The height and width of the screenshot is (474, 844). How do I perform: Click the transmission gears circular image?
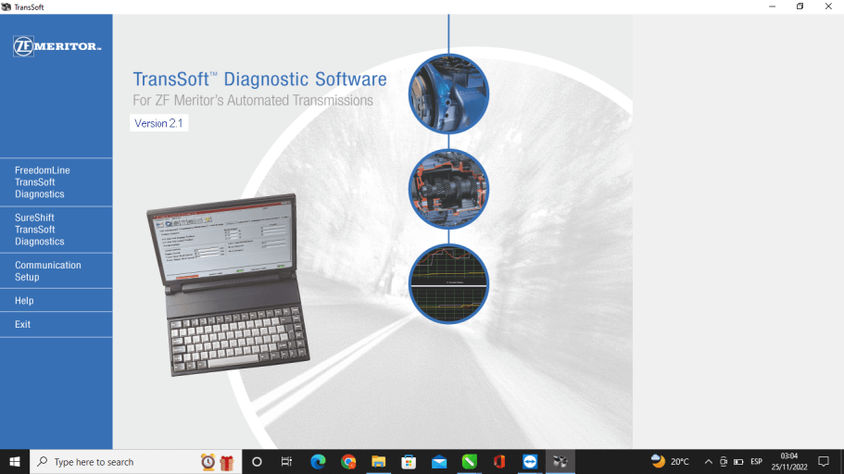coord(448,189)
